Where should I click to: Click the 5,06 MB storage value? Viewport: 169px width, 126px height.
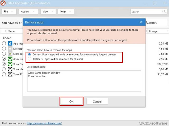pyautogui.click(x=164, y=69)
